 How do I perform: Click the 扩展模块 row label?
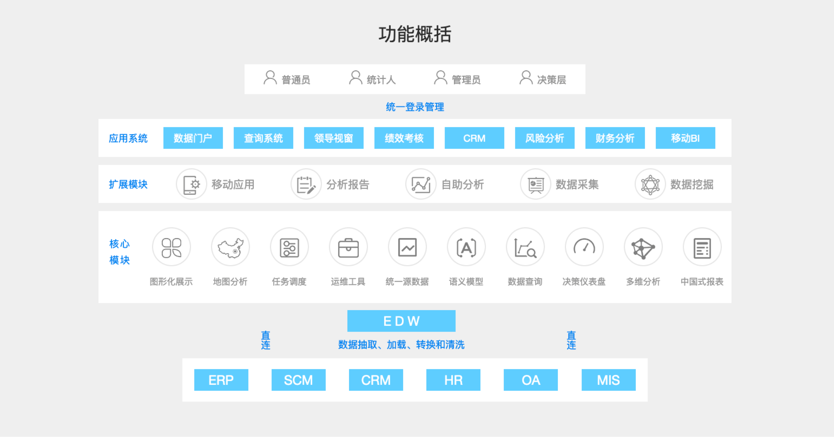(x=128, y=184)
